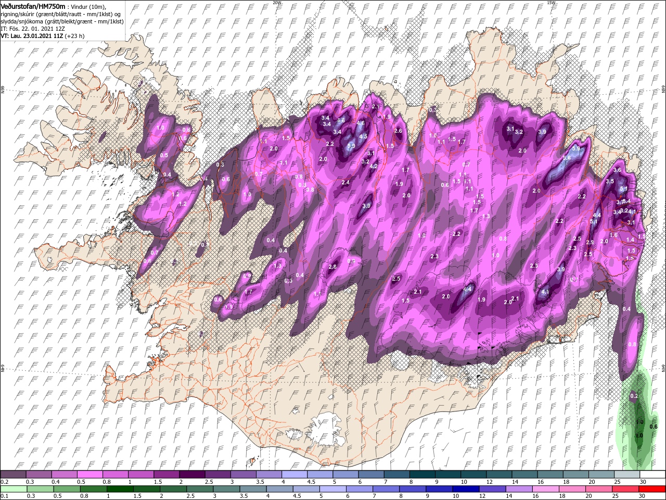
Task: Pick the deep blue bottom-row swatch labeled 10
Action: pyautogui.click(x=466, y=489)
